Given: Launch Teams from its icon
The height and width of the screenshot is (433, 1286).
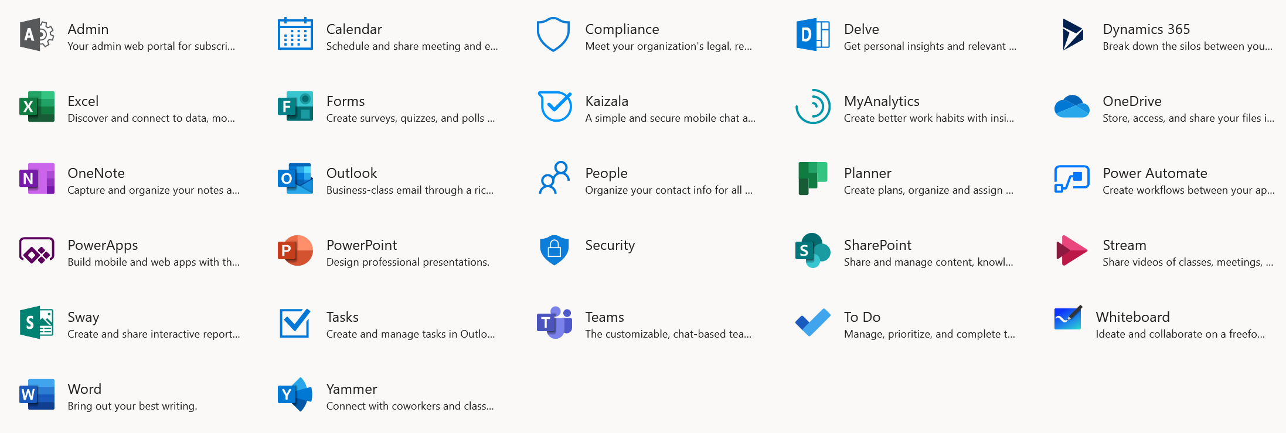Looking at the screenshot, I should [554, 322].
